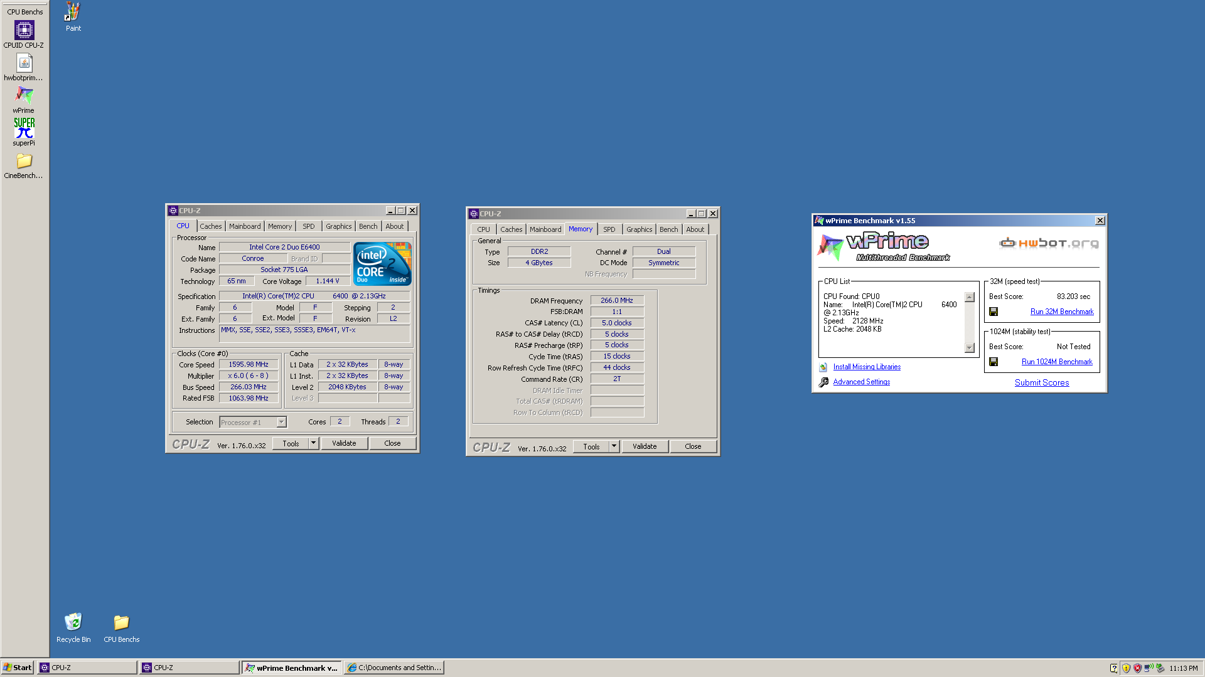This screenshot has width=1205, height=677.
Task: Switch to Caches tab in left CPU-Z window
Action: (211, 226)
